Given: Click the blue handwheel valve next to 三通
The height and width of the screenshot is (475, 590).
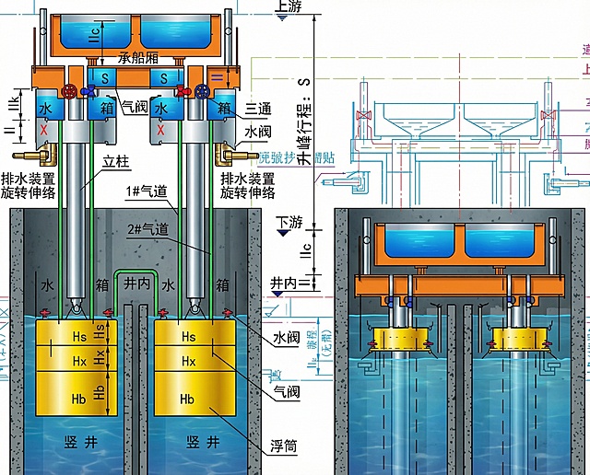Looking at the screenshot, I should coord(203,91).
